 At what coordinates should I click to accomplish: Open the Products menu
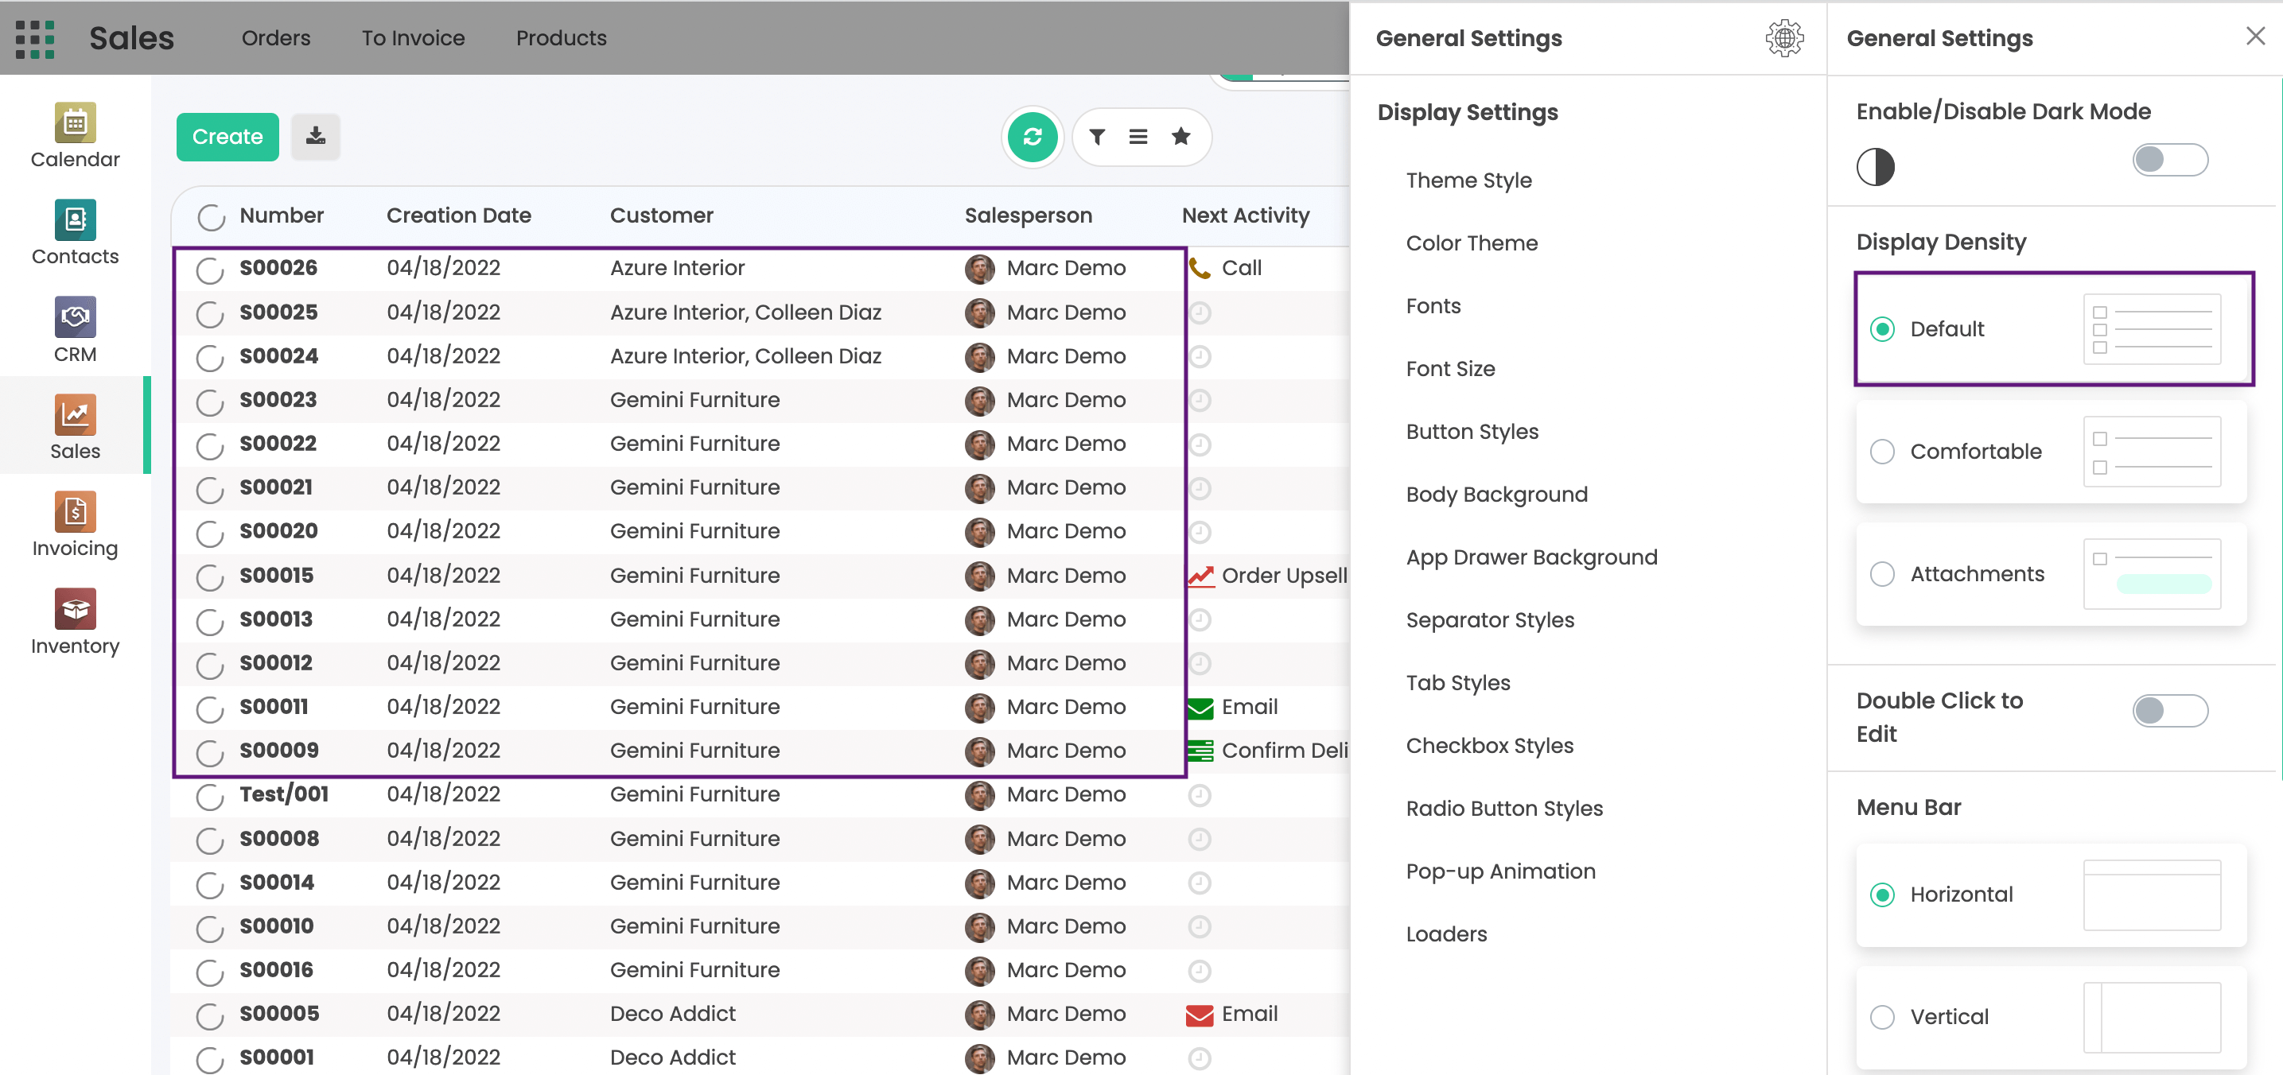click(561, 38)
